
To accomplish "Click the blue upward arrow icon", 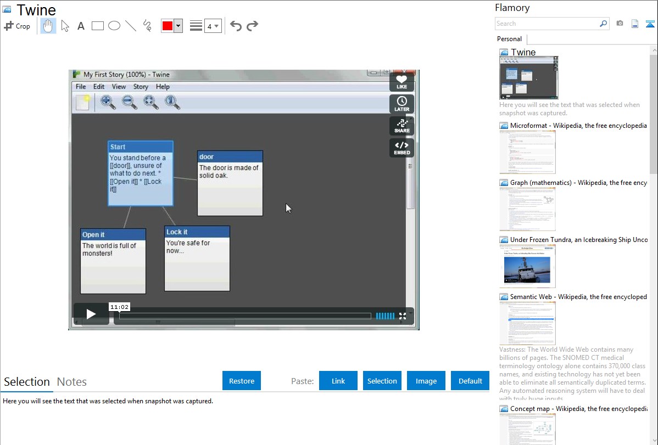I will pyautogui.click(x=650, y=24).
